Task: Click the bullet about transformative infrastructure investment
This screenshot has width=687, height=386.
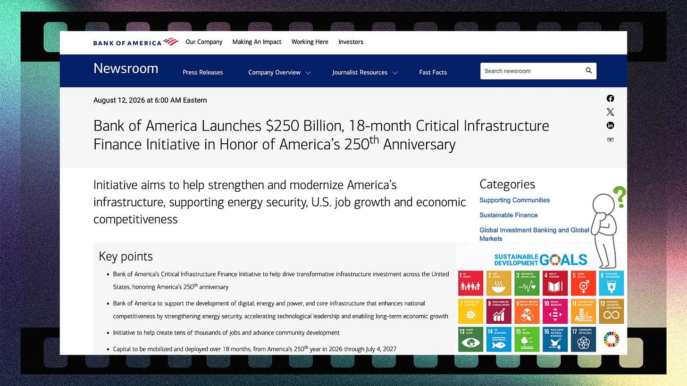Action: click(281, 280)
